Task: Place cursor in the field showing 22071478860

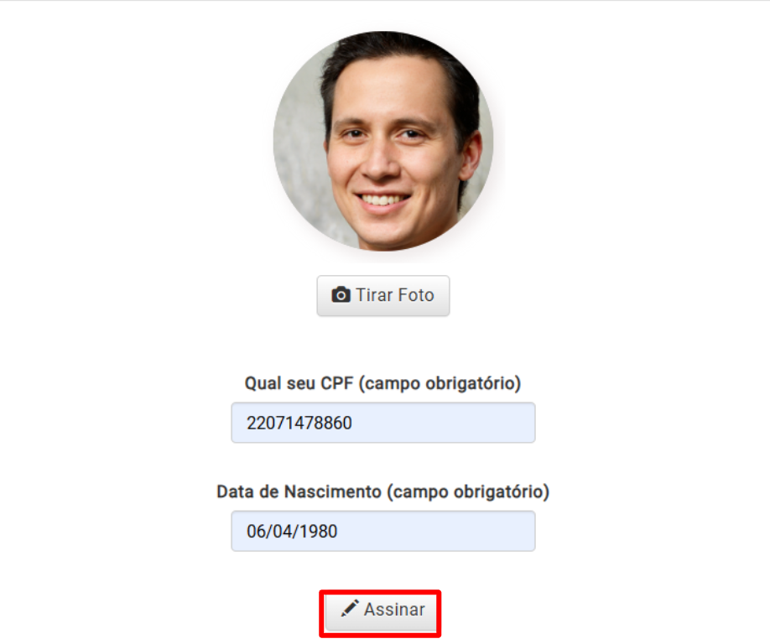Action: tap(383, 423)
